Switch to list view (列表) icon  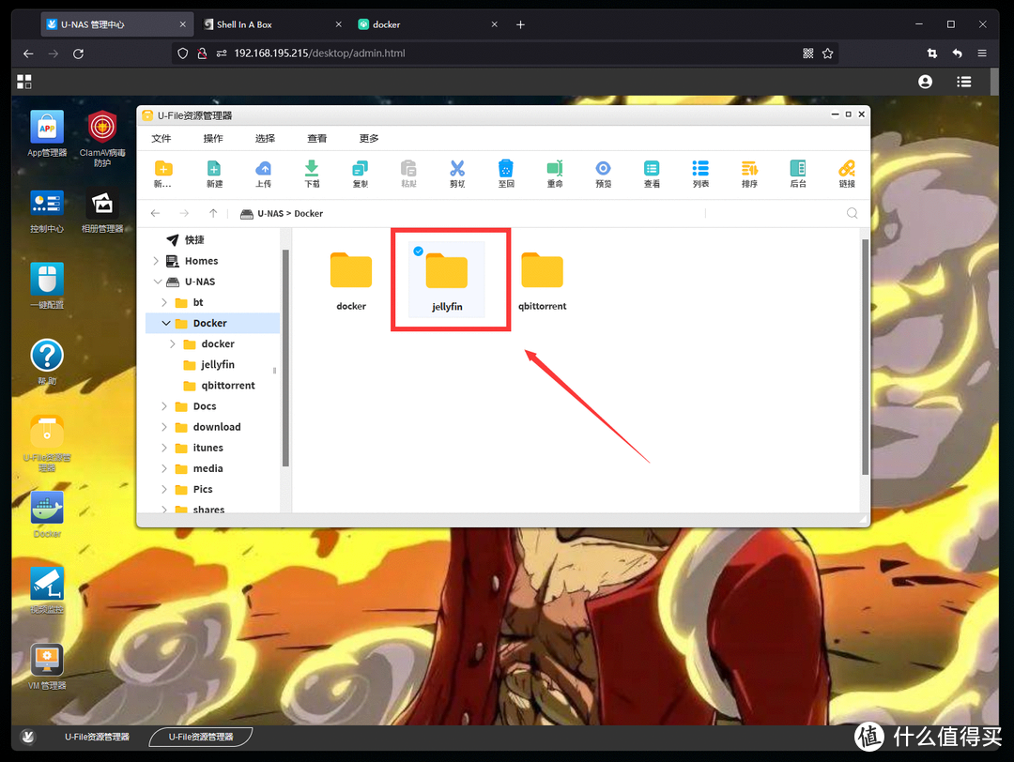(x=700, y=169)
